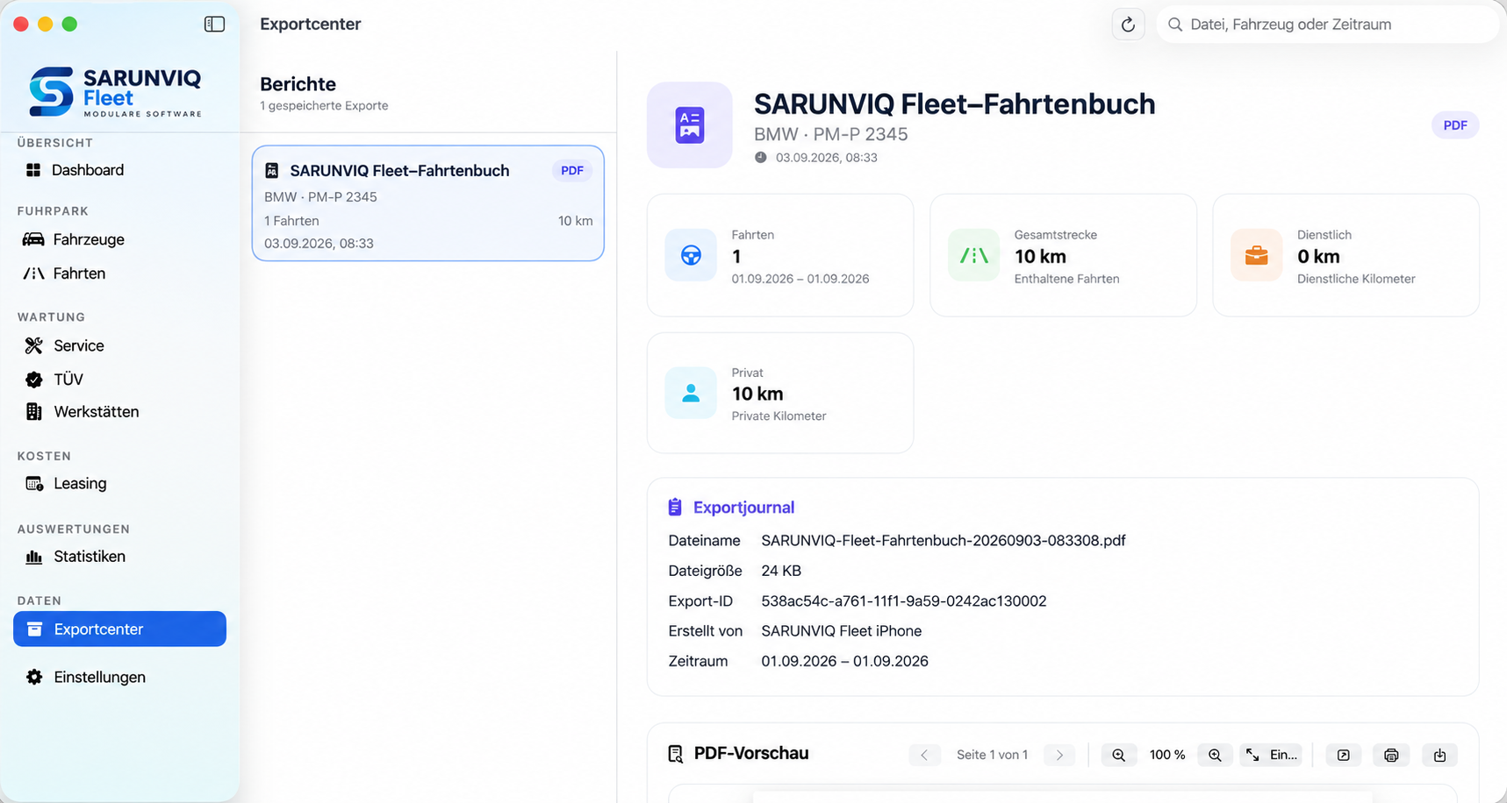This screenshot has height=803, width=1507.
Task: Click the Statistiken bar chart icon
Action: point(34,557)
